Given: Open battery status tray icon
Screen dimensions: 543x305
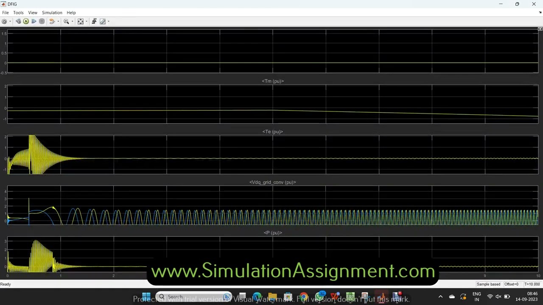Looking at the screenshot, I should 507,297.
